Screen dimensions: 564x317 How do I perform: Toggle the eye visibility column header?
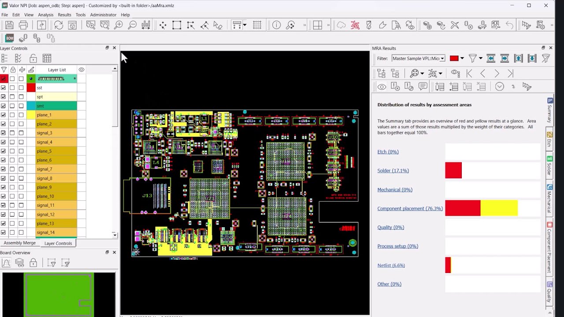click(82, 70)
